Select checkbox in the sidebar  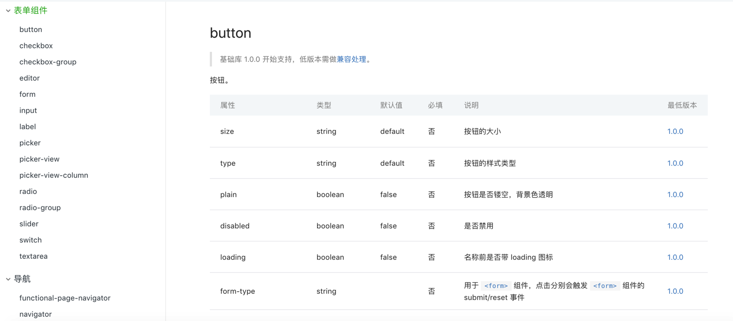[36, 45]
